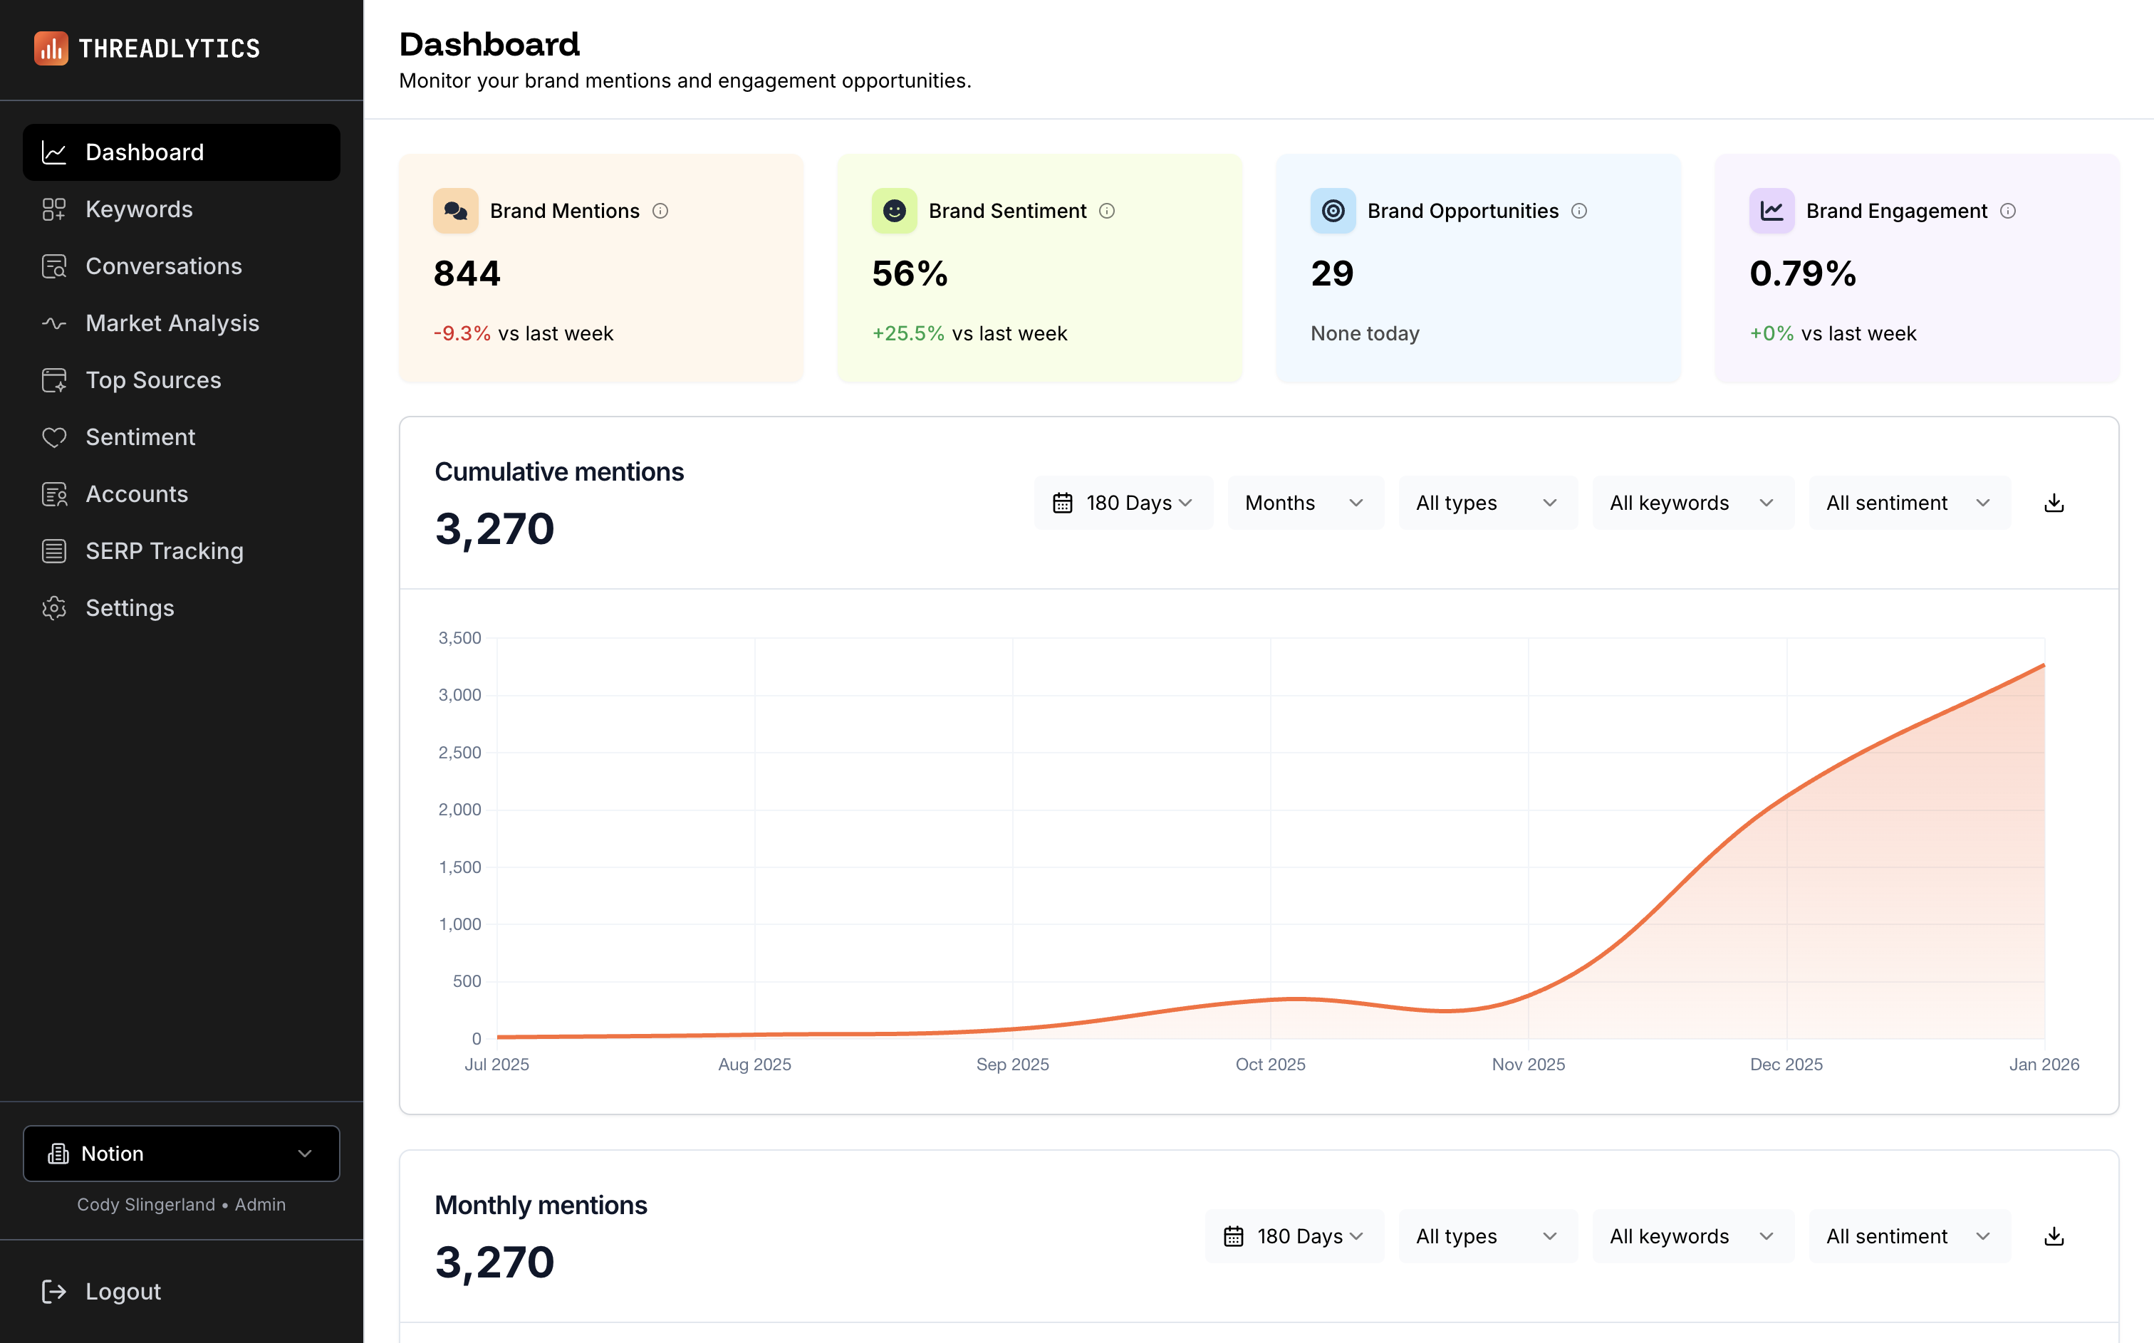Screen dimensions: 2154x1343
Task: Click the Brand Mentions info icon
Action: click(660, 211)
